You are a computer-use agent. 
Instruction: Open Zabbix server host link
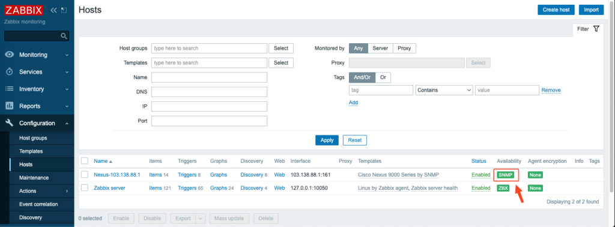pos(109,188)
